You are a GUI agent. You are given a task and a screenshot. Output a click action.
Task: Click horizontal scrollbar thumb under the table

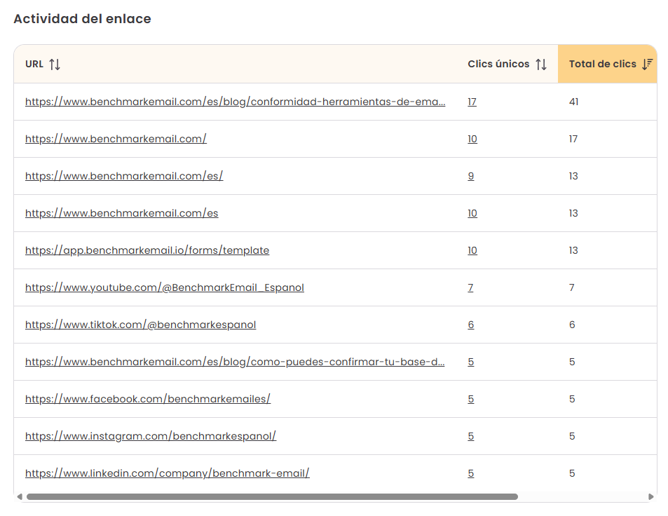[272, 497]
